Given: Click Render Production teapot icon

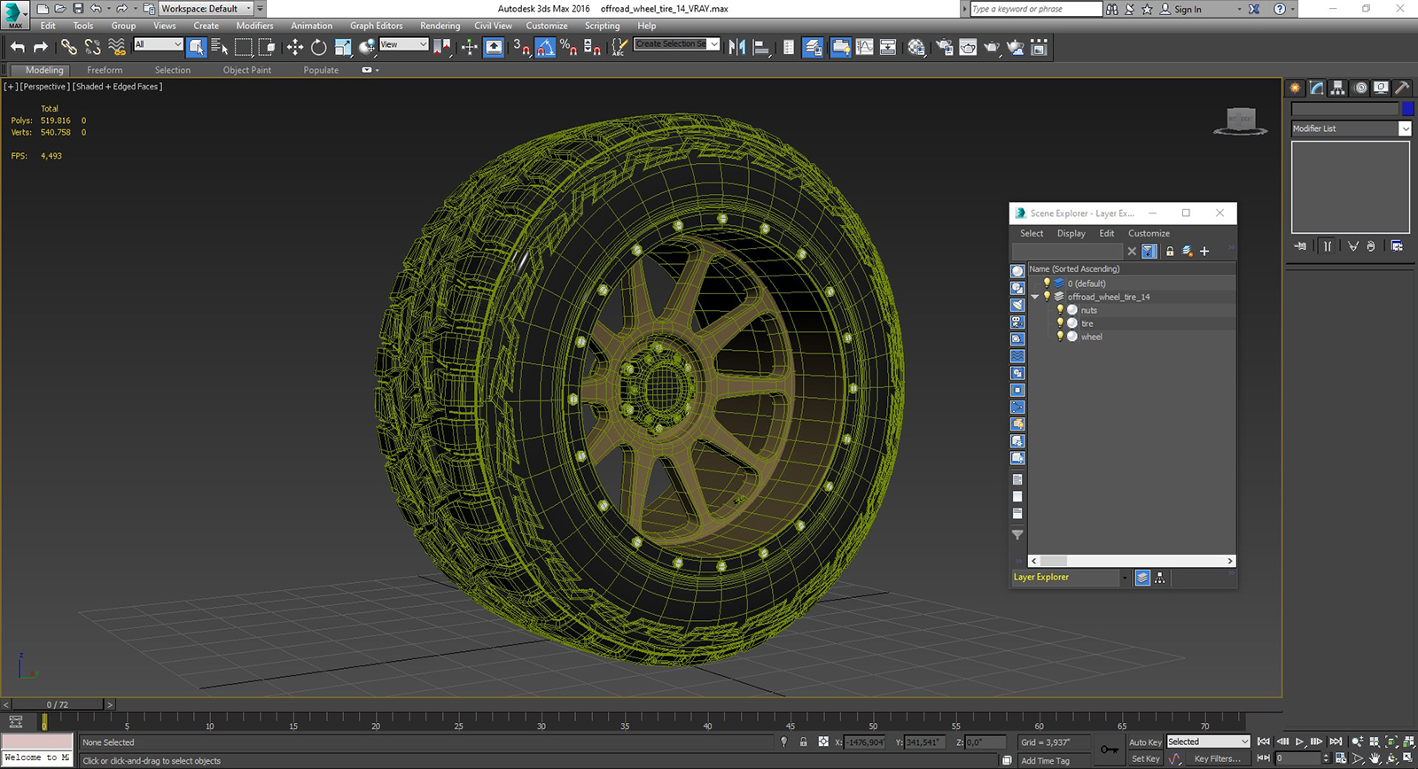Looking at the screenshot, I should click(992, 47).
